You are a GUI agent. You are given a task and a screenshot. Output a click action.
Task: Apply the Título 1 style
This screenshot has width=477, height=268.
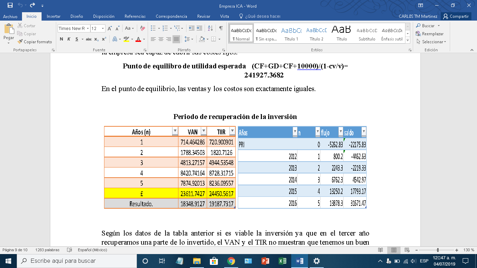coord(291,34)
